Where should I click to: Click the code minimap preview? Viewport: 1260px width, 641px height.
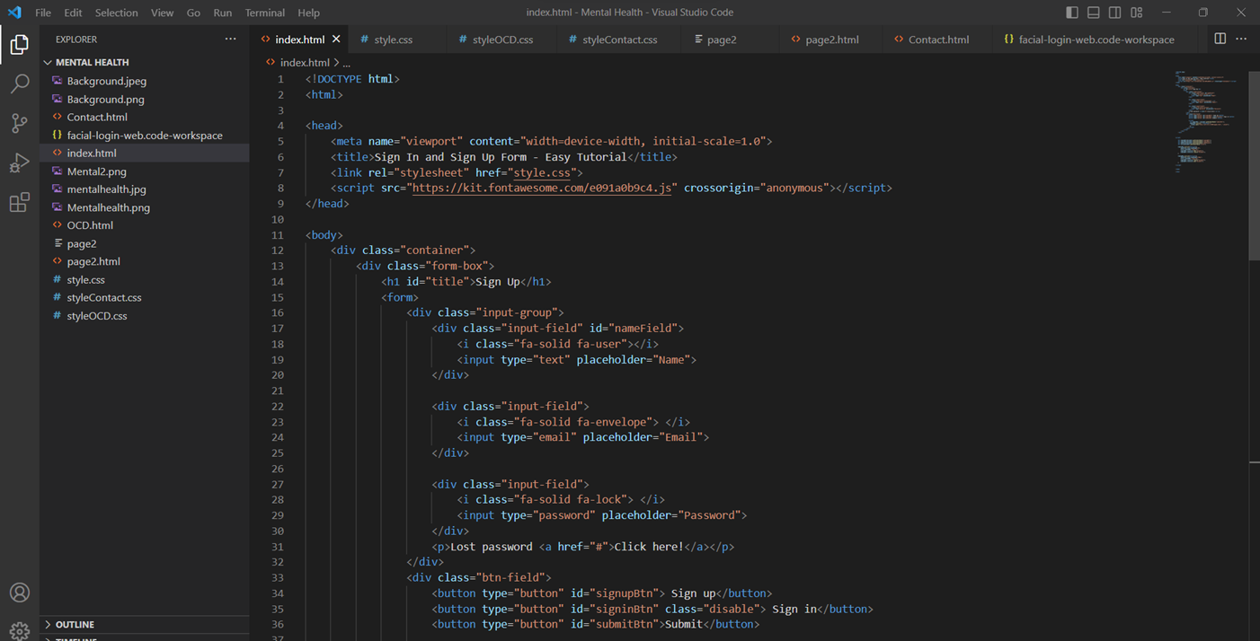[1209, 121]
